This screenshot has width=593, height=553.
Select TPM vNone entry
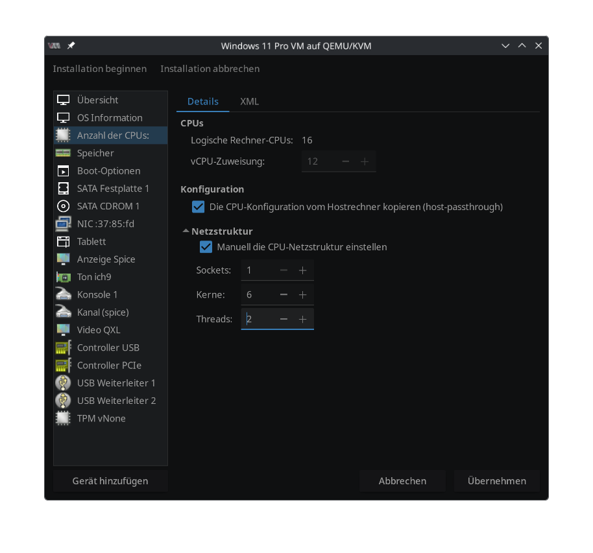[x=110, y=418]
